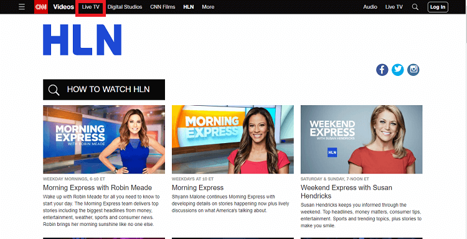Visit the HLN Facebook page icon
The width and height of the screenshot is (467, 239).
[x=382, y=70]
